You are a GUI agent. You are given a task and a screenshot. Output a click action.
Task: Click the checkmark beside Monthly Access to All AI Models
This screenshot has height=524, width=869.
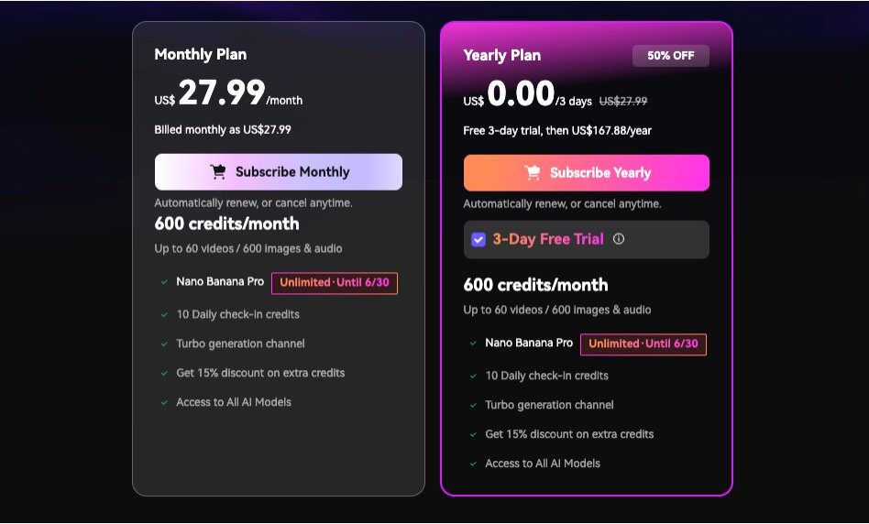164,402
